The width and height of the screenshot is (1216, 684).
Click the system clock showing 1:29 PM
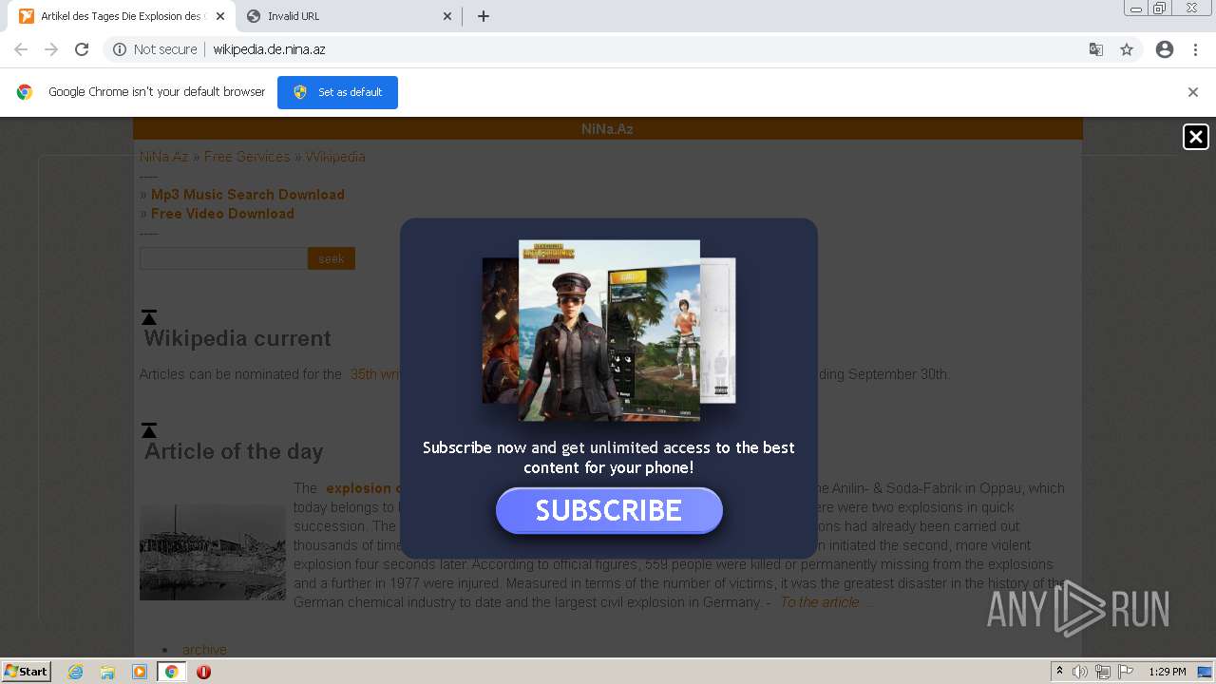click(x=1167, y=672)
